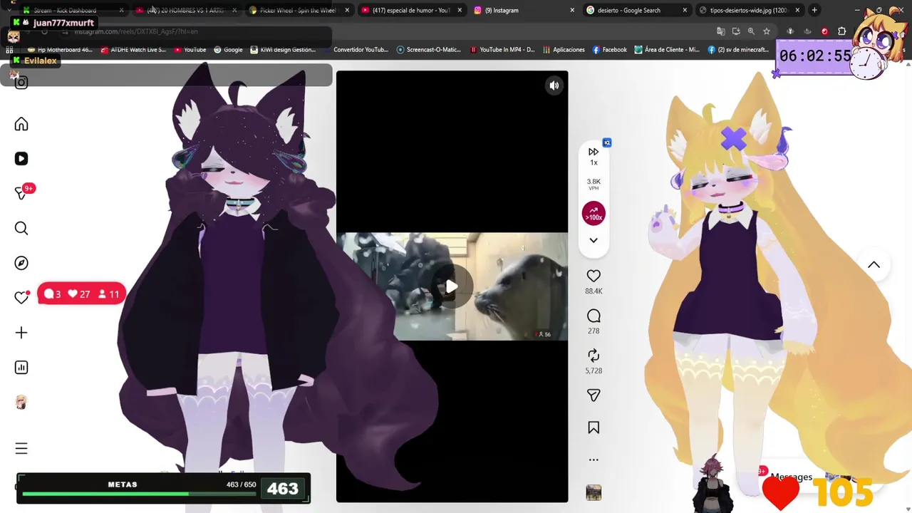Open the hamburger More menu
The image size is (912, 513).
[21, 449]
